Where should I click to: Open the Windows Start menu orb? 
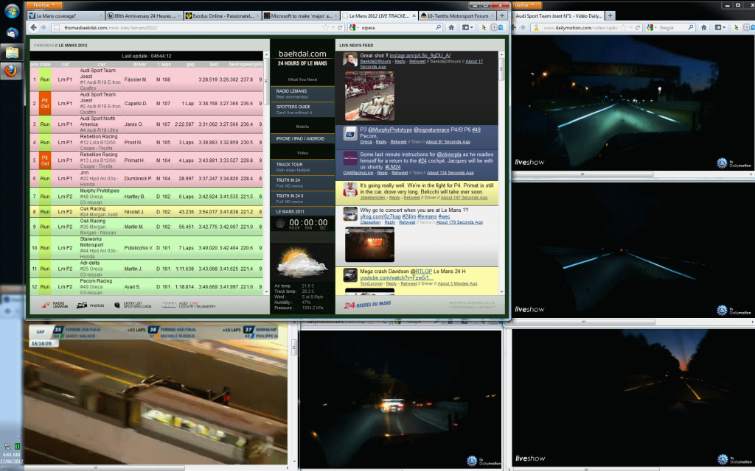[12, 12]
